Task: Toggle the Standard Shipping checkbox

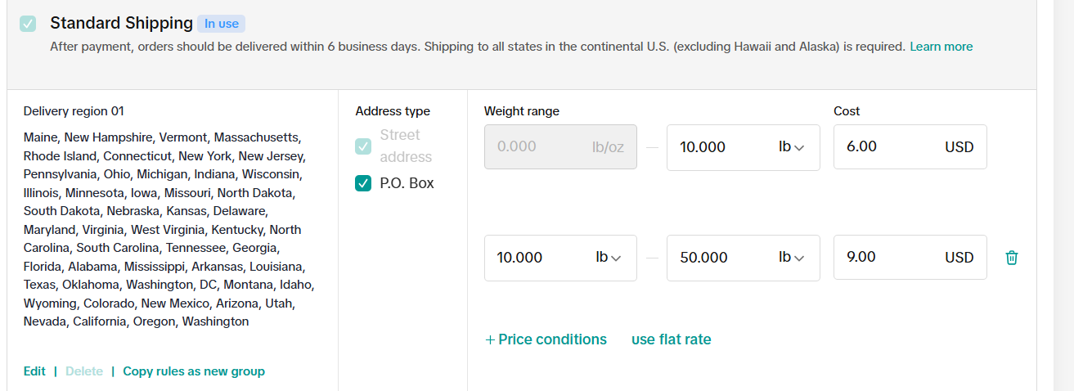Action: pyautogui.click(x=28, y=24)
